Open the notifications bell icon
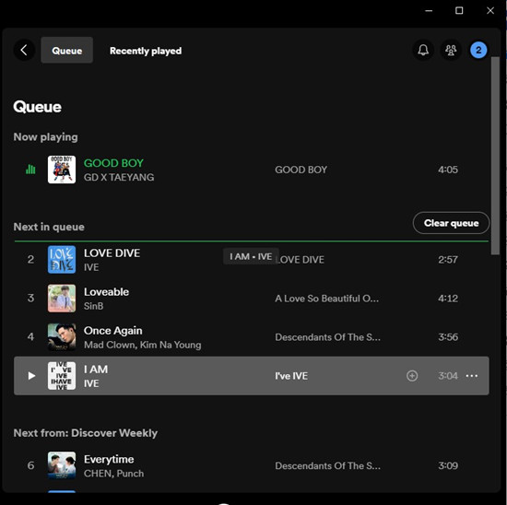 click(x=423, y=50)
